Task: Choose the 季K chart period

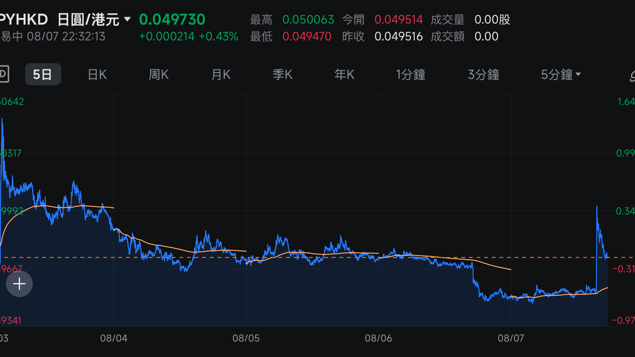Action: coord(283,75)
